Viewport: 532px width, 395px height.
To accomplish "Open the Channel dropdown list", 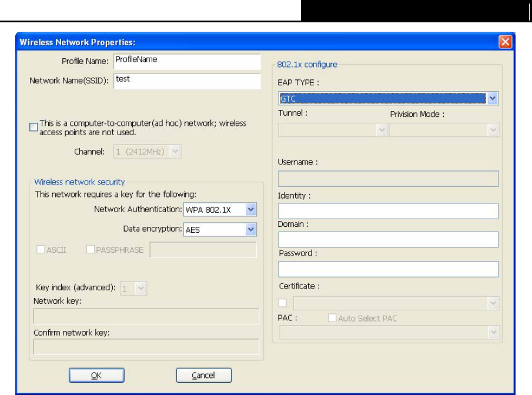I will point(147,151).
